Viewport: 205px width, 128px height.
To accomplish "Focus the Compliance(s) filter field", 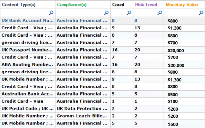I will click(83, 13).
